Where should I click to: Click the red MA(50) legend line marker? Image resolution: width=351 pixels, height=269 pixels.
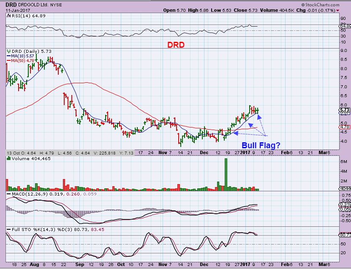[x=9, y=61]
